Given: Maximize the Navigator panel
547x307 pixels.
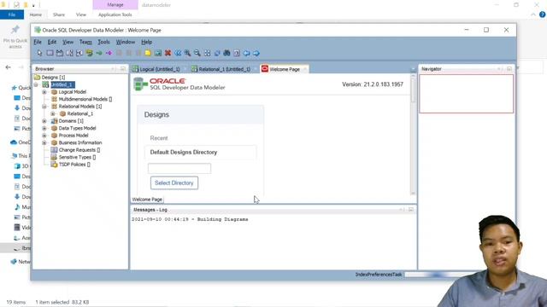Looking at the screenshot, I should (x=509, y=69).
